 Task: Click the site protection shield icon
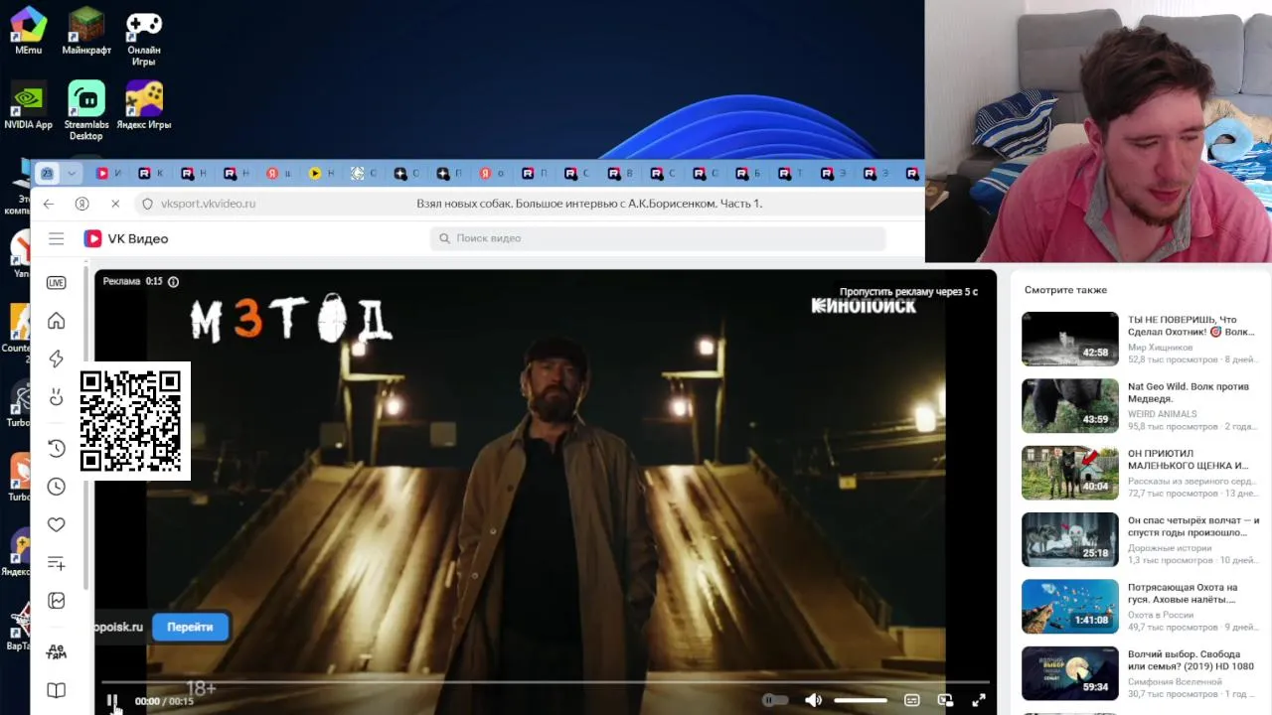click(x=147, y=204)
